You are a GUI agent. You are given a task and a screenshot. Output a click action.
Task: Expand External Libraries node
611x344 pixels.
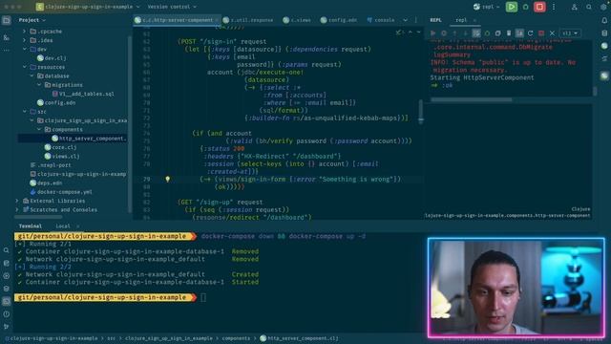pyautogui.click(x=17, y=201)
